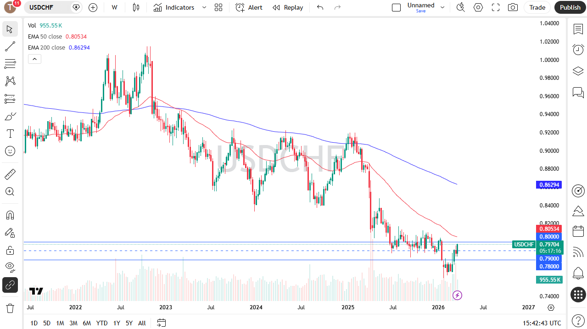587x329 pixels.
Task: Click the Publish button
Action: pyautogui.click(x=570, y=7)
